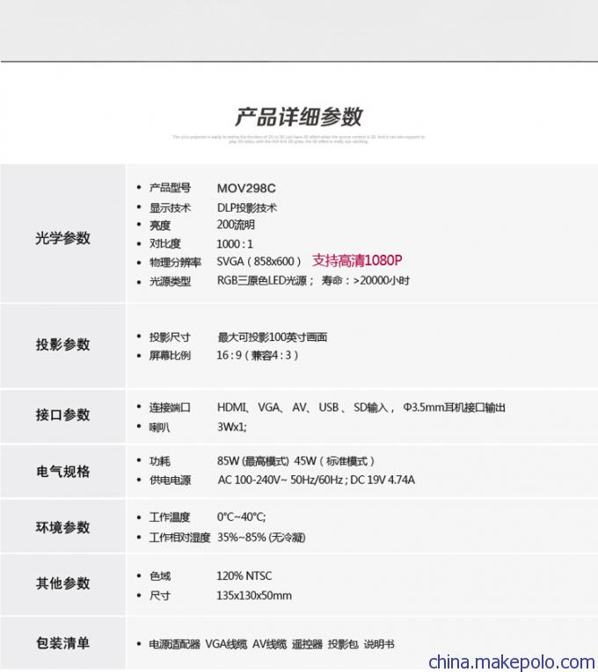This screenshot has width=598, height=672.
Task: Select the 投影参数 section label
Action: [x=62, y=344]
